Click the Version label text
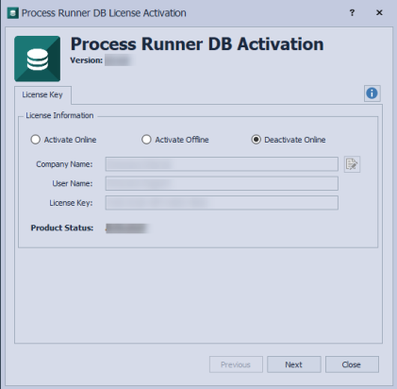397x389 pixels. tap(87, 60)
